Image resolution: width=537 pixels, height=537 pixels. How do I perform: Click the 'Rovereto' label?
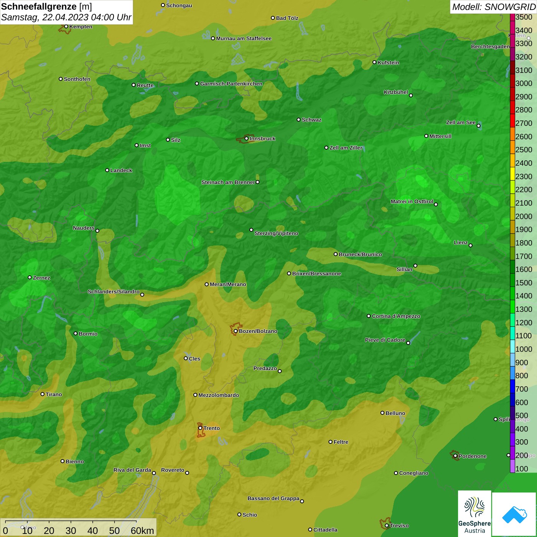click(173, 470)
